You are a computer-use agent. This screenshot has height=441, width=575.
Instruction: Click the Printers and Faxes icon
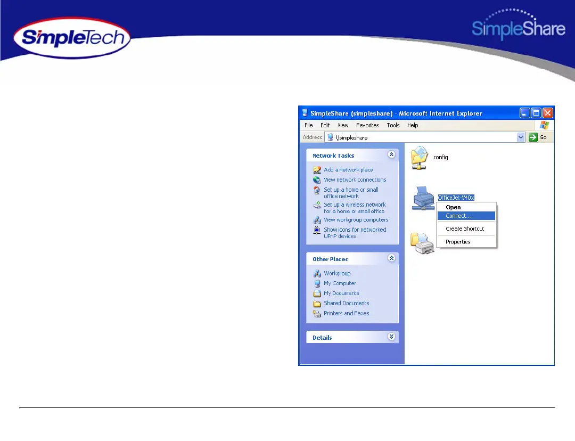[317, 313]
